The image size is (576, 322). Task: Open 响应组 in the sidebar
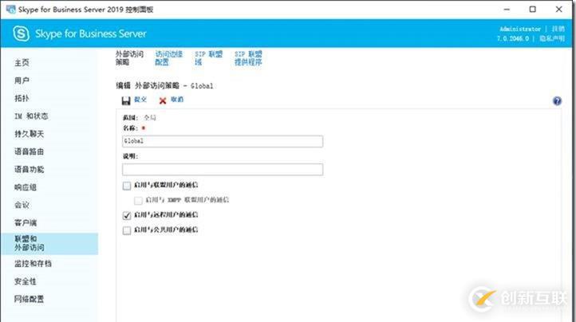point(26,187)
